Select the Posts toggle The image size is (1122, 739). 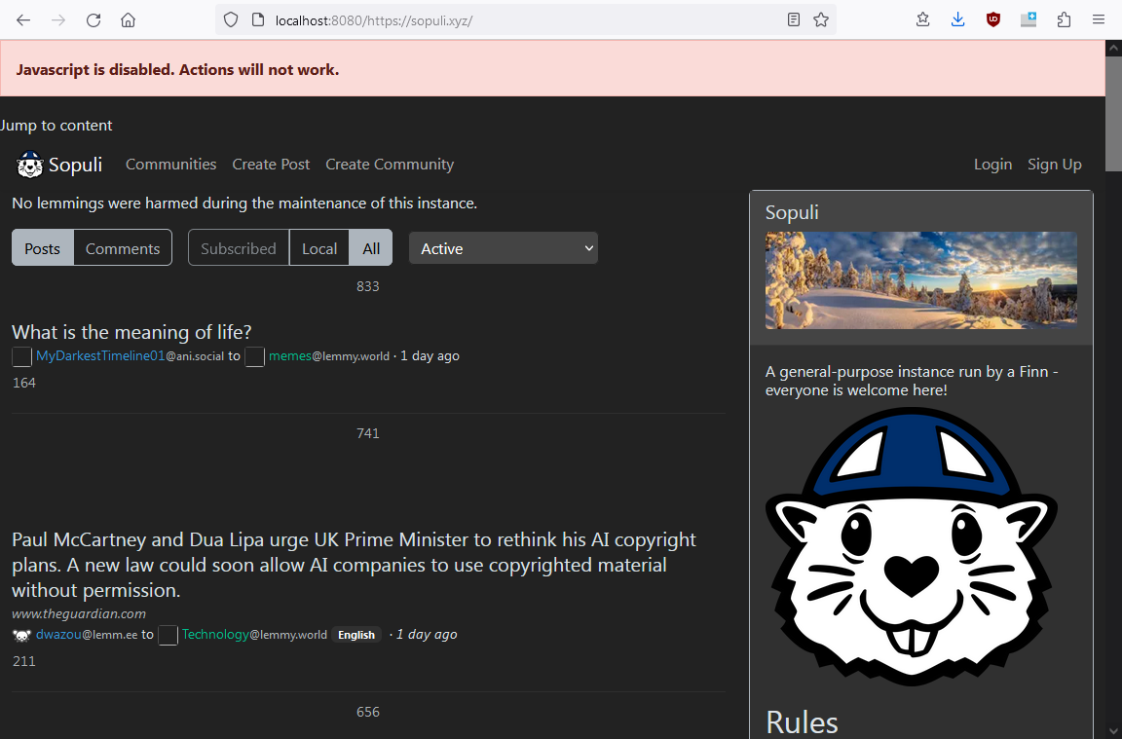pyautogui.click(x=42, y=248)
